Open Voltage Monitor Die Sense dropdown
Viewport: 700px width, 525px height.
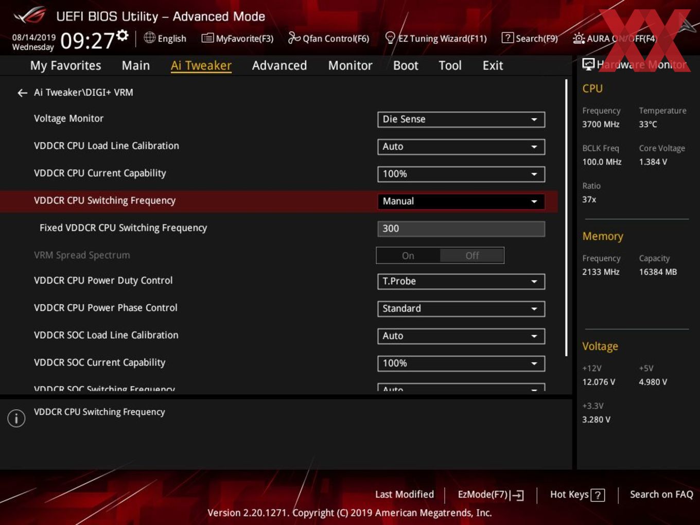click(461, 119)
